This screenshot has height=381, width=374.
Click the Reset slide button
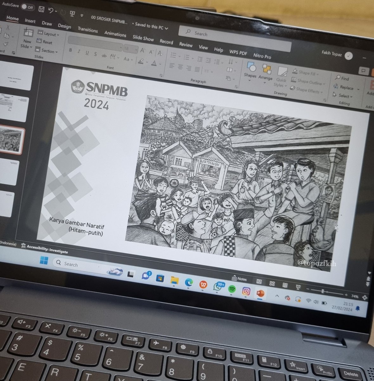point(44,42)
